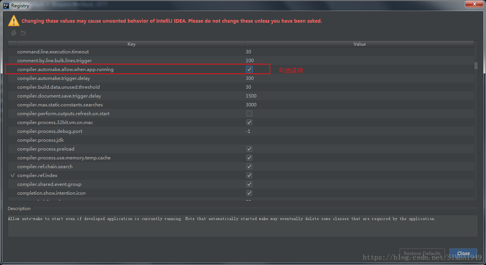
Task: Select comment.by.line.bulk.lines.trigger key
Action: point(55,60)
